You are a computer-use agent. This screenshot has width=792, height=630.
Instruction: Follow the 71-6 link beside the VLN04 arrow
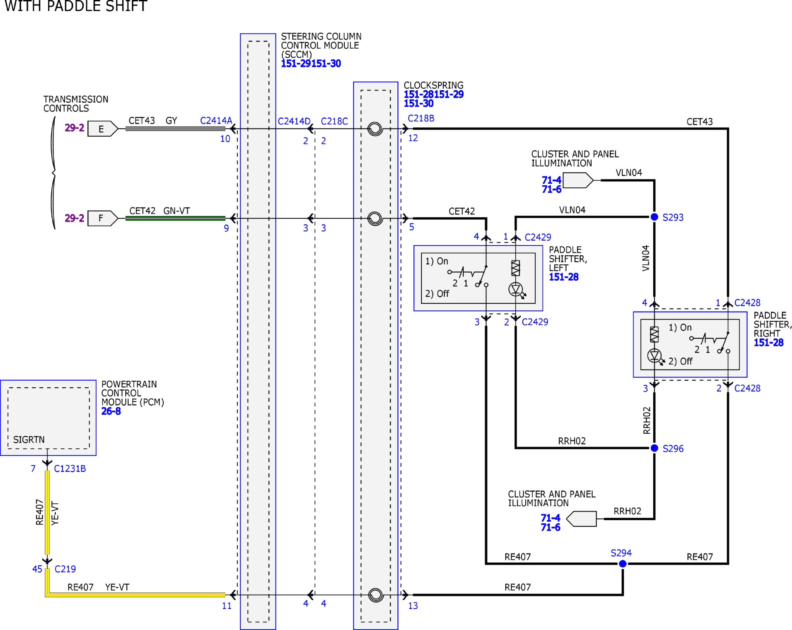551,190
